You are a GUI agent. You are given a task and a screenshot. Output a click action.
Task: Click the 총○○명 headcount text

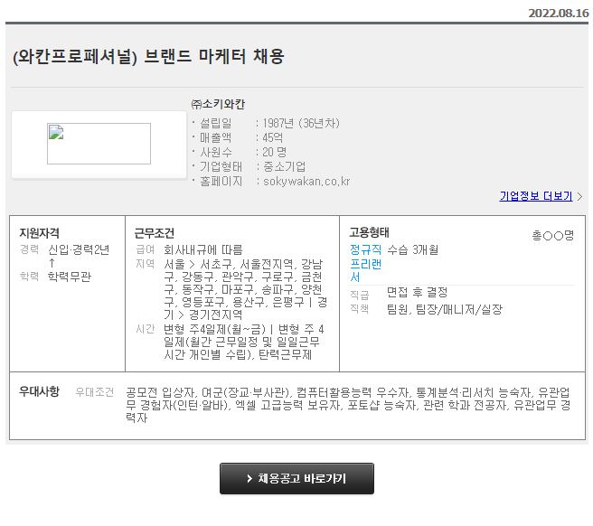(x=553, y=236)
